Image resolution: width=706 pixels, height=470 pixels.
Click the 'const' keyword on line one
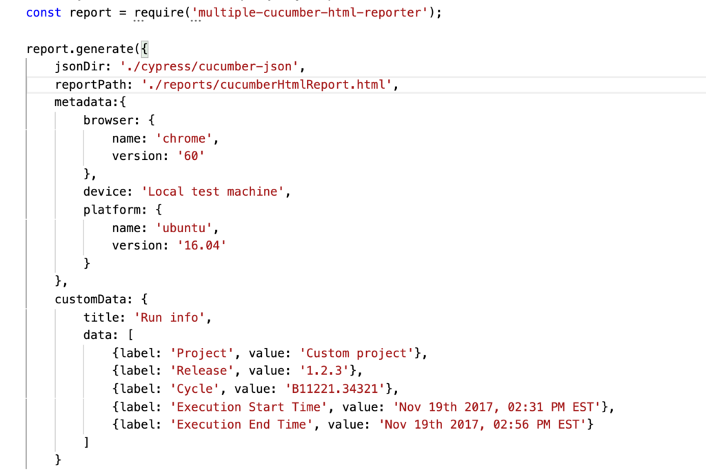tap(43, 12)
